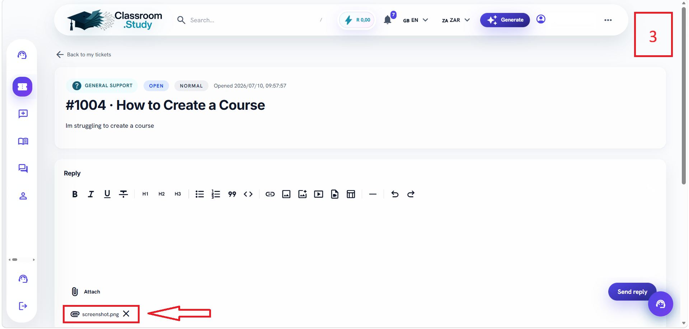Open account person icon in sidebar
The height and width of the screenshot is (329, 689).
[x=23, y=196]
